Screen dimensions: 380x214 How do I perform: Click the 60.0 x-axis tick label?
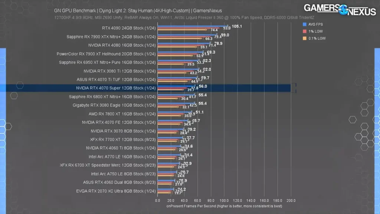click(x=197, y=201)
